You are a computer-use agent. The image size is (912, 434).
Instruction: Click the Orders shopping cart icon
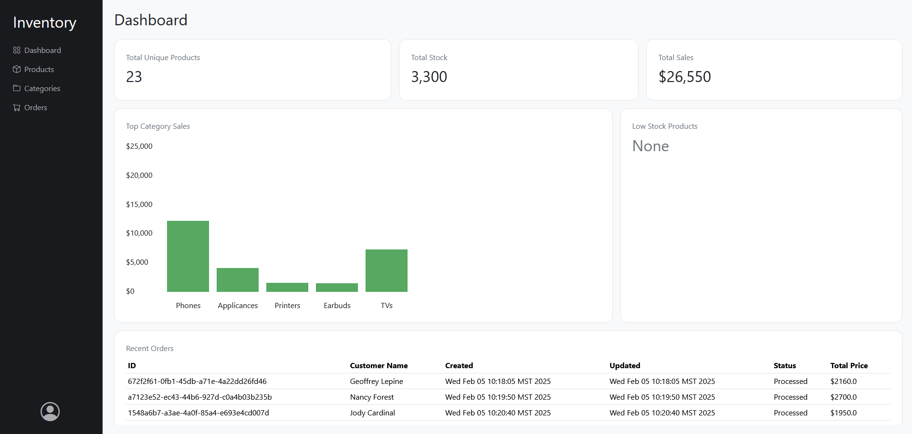17,107
